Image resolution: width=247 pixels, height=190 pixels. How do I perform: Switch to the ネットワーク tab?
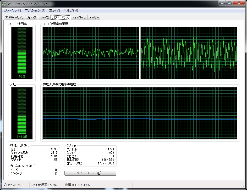[79, 17]
